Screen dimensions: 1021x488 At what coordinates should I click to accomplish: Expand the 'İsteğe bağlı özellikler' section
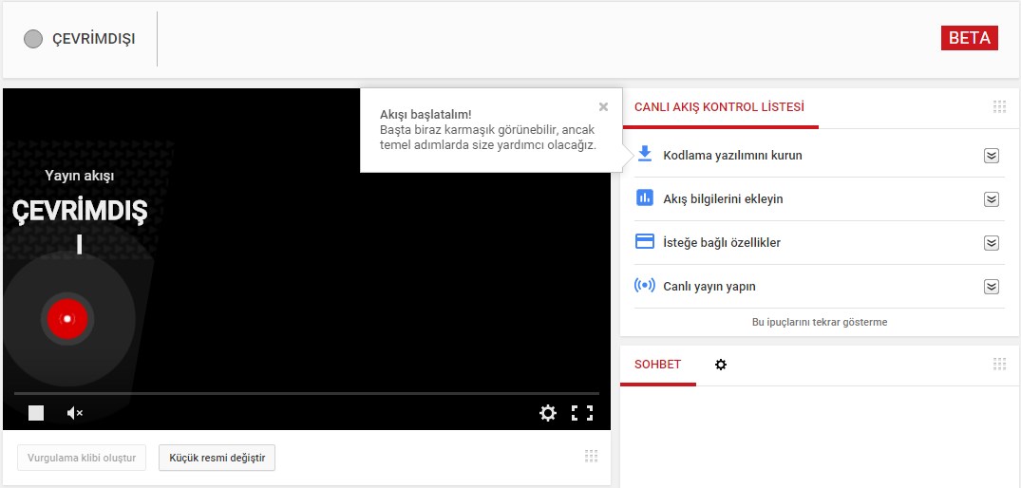[x=992, y=243]
